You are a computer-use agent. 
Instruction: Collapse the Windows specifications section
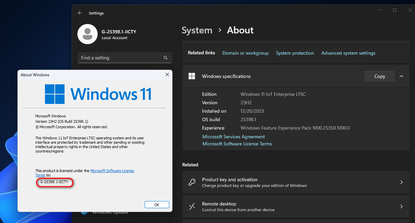[x=401, y=76]
